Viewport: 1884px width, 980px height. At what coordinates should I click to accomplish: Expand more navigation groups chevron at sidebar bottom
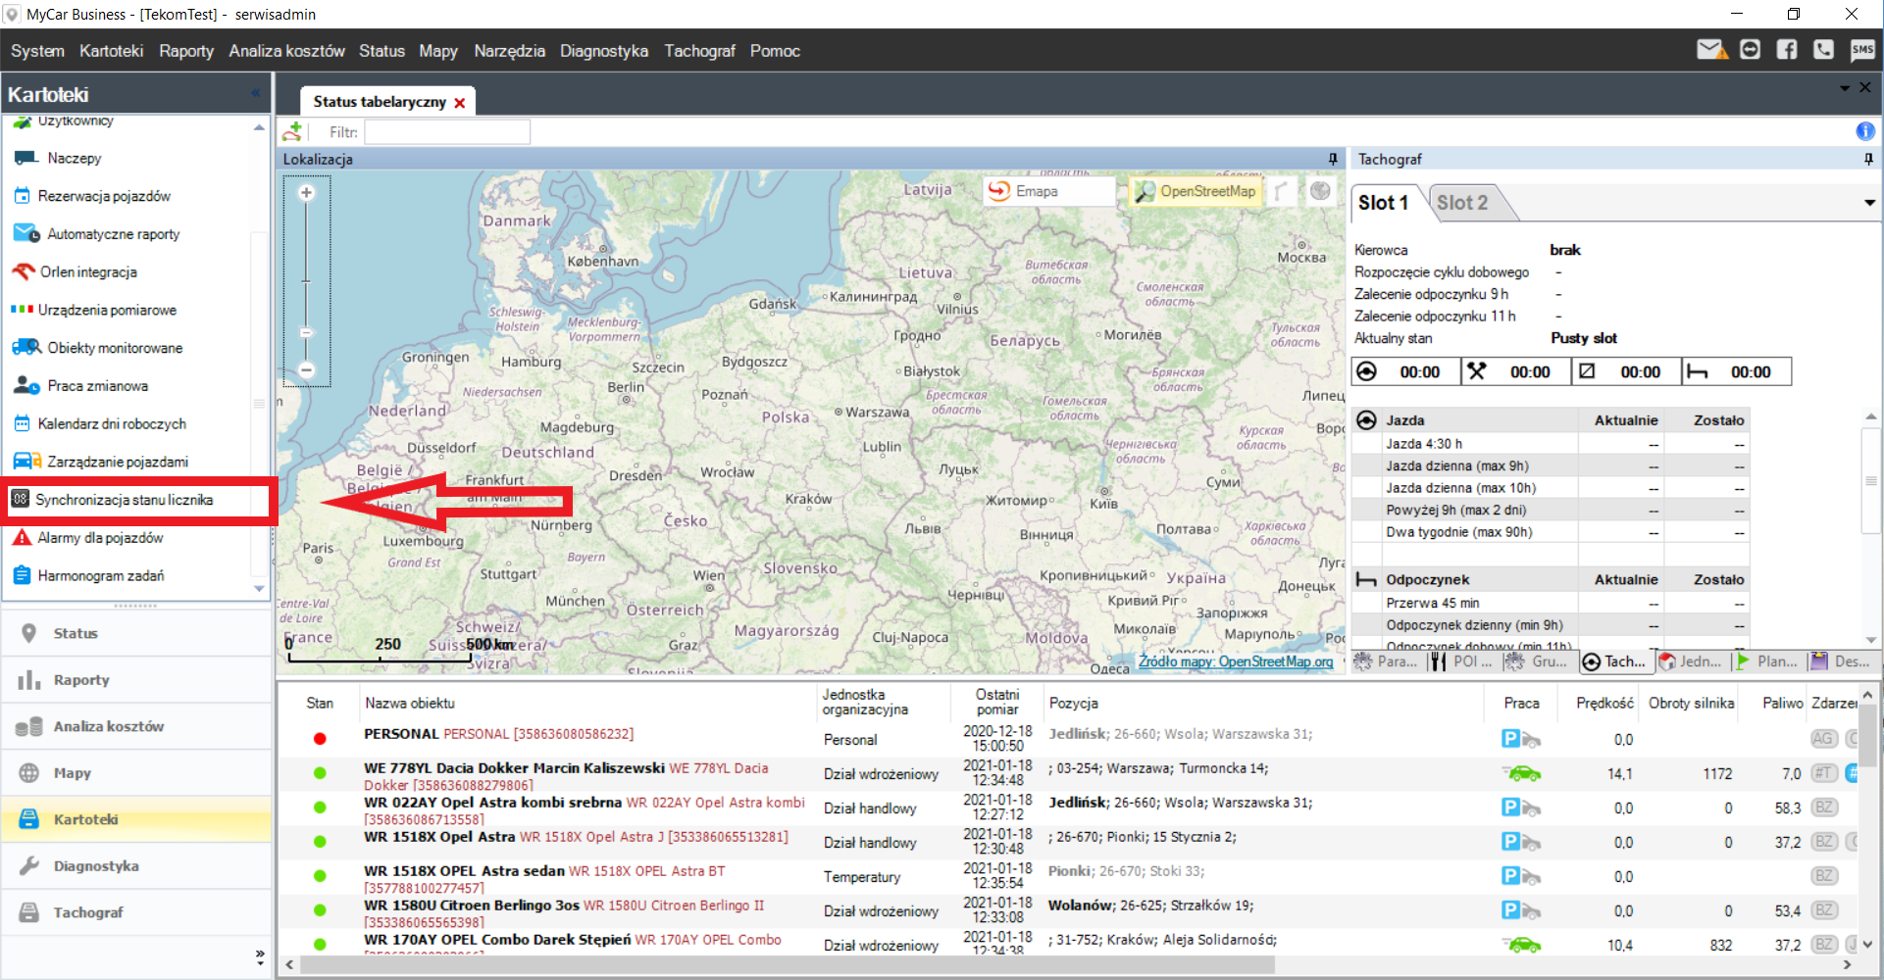click(x=260, y=955)
